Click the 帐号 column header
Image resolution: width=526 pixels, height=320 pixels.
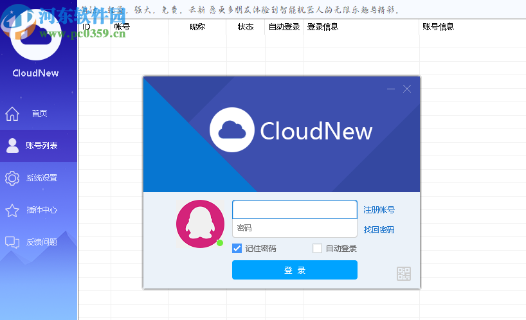click(x=122, y=27)
